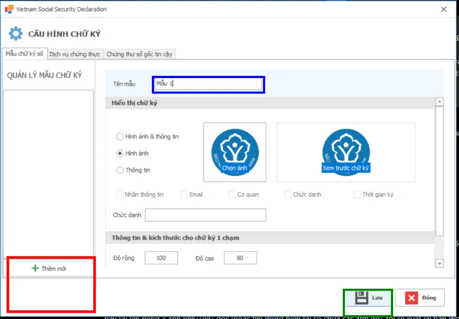This screenshot has width=459, height=319.
Task: Tick the Email checkbox
Action: click(184, 195)
